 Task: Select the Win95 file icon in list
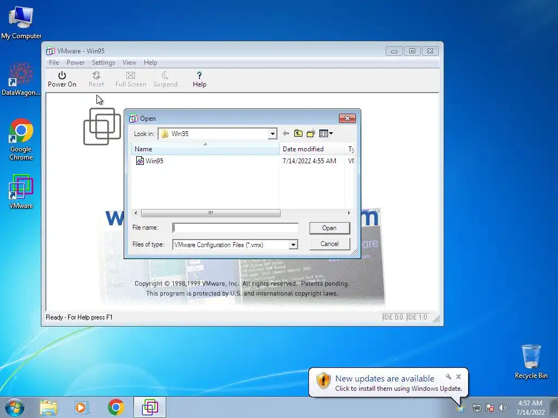coord(140,161)
